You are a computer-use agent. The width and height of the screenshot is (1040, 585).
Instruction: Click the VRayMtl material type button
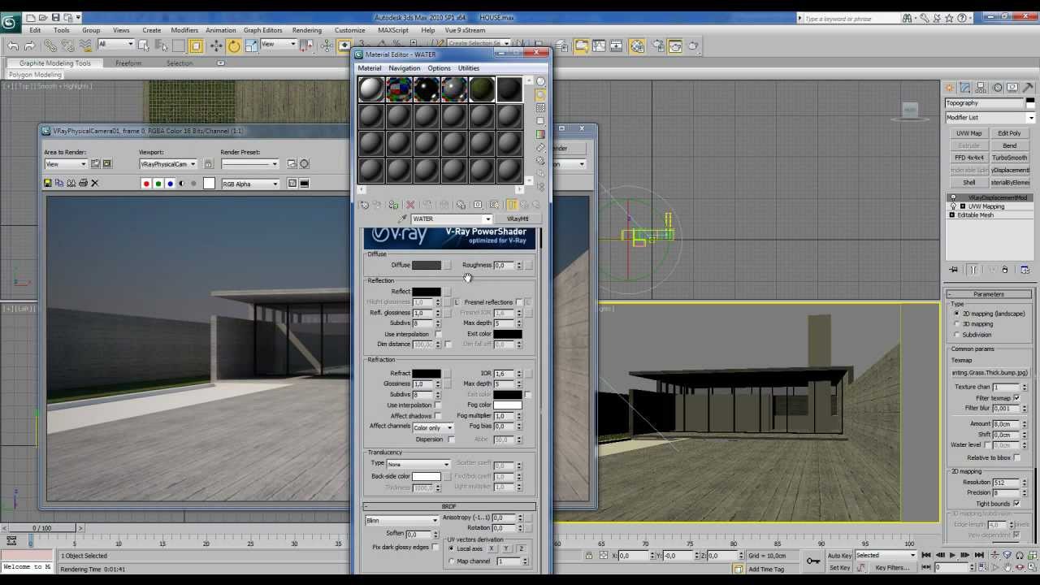(x=518, y=219)
